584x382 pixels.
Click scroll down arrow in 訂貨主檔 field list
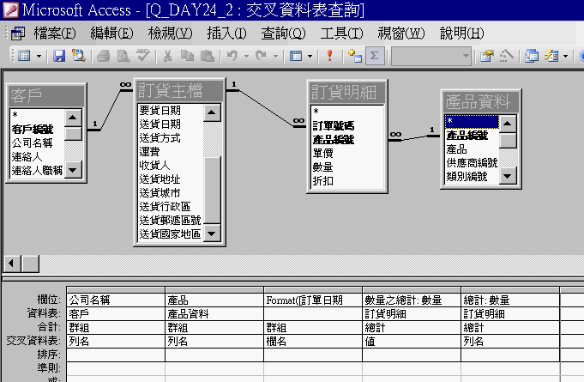coord(212,233)
